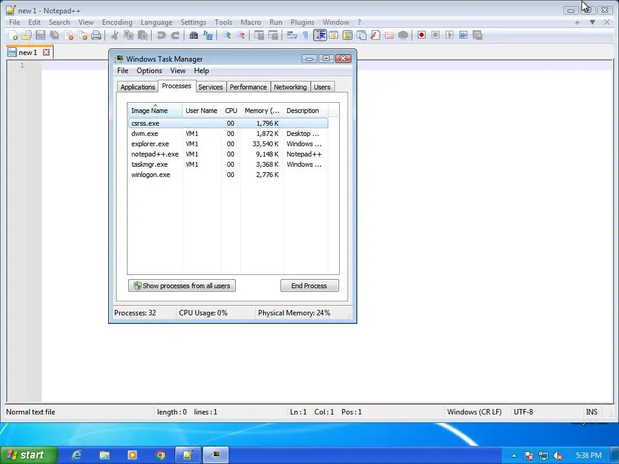Create a new file in Notepad++ toolbar
The image size is (619, 464).
13,36
